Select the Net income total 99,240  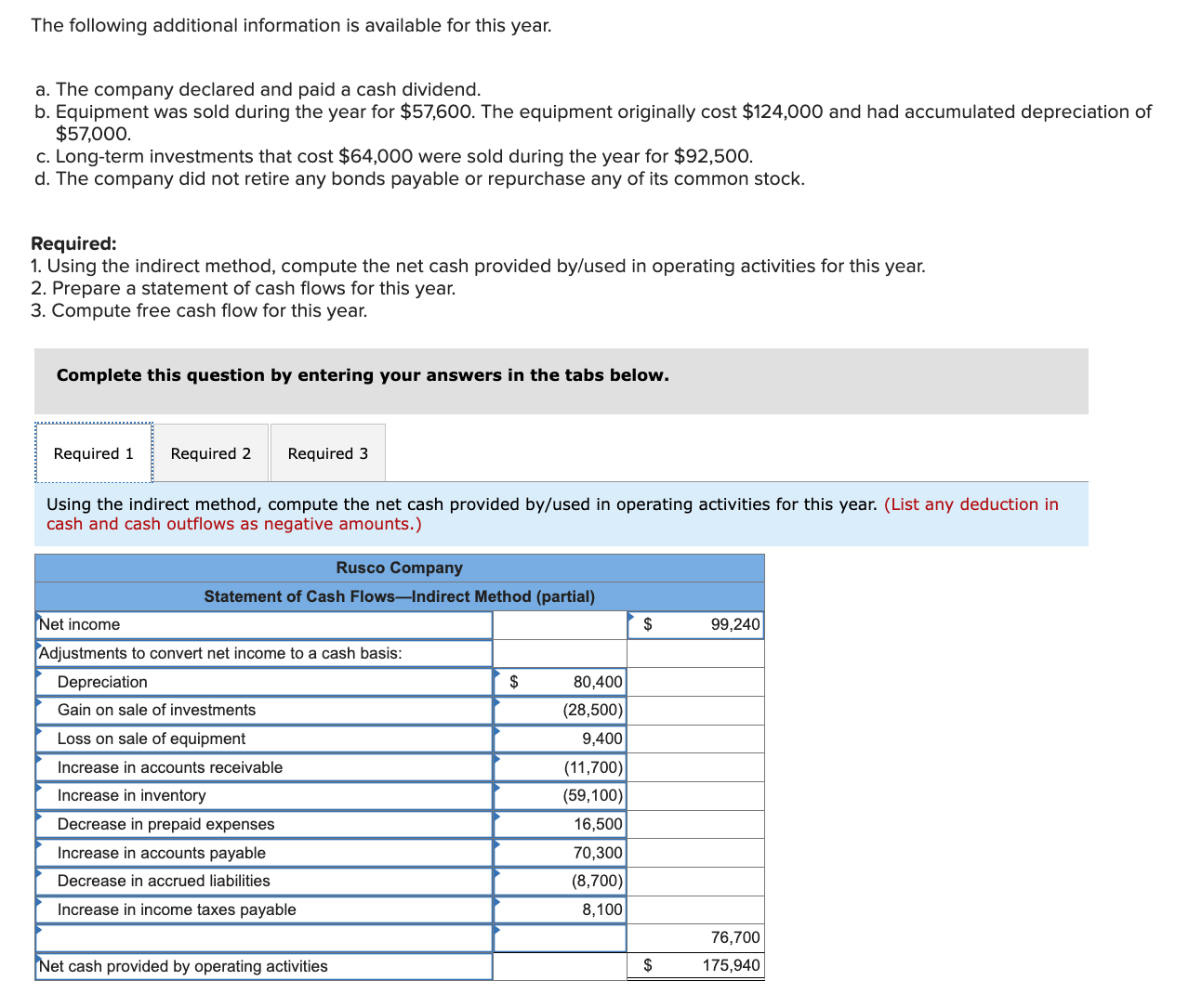pyautogui.click(x=695, y=625)
